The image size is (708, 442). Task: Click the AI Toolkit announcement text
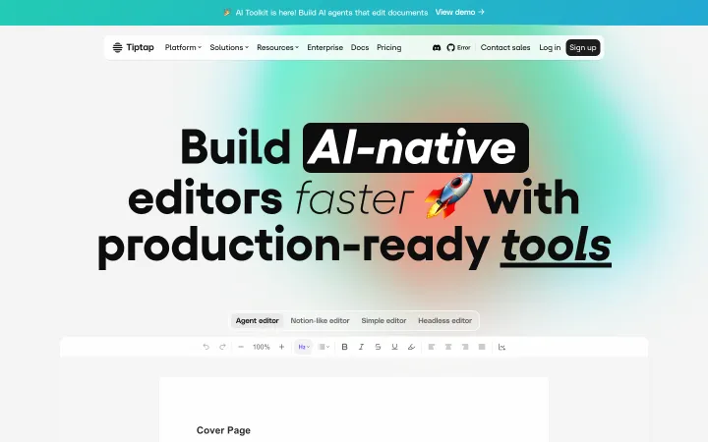coord(331,13)
